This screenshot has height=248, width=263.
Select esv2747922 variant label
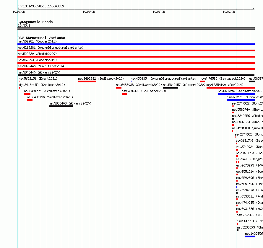click(247, 103)
